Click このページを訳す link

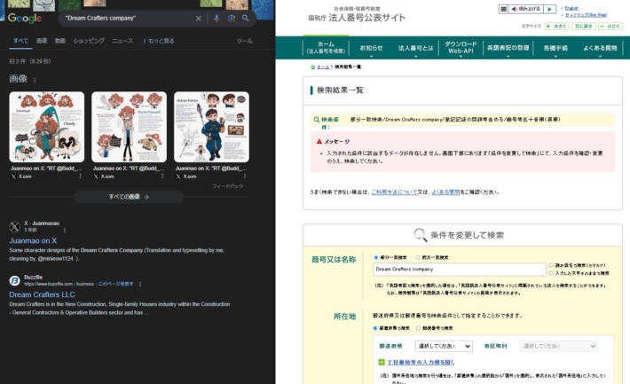point(116,284)
